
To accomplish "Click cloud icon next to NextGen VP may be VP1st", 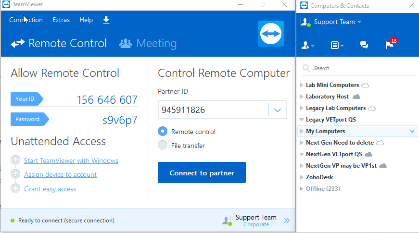I will click(x=383, y=166).
